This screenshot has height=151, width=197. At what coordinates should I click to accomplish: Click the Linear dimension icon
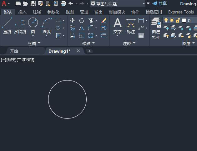click(x=141, y=20)
